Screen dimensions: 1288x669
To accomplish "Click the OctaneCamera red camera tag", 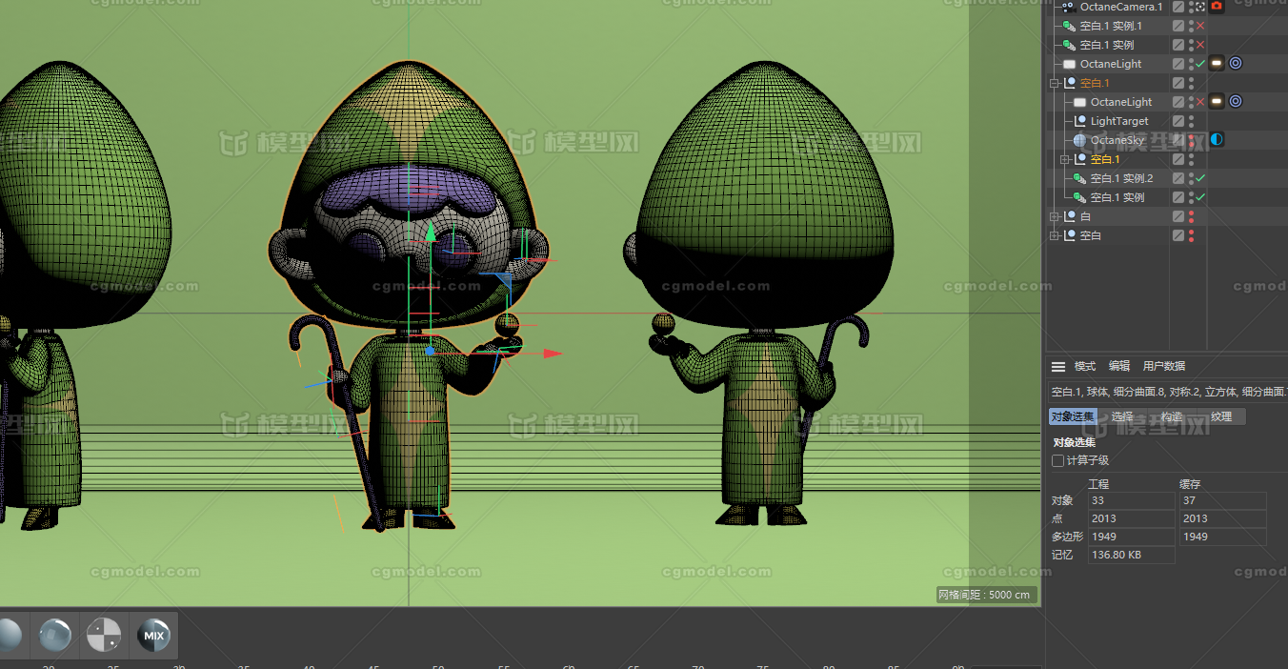I will (x=1217, y=7).
